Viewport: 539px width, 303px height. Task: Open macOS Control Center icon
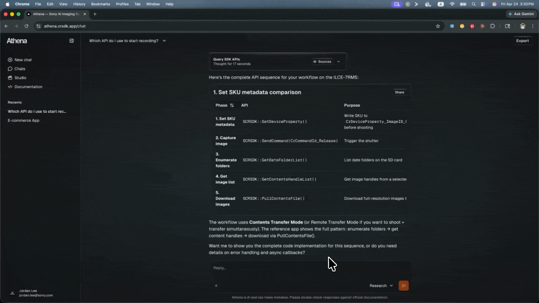click(x=483, y=4)
